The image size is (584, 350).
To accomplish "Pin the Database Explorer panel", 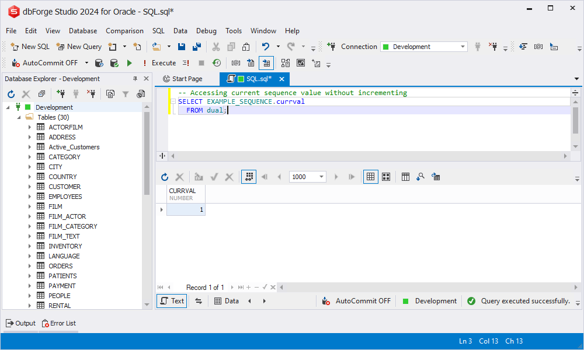I will click(135, 79).
